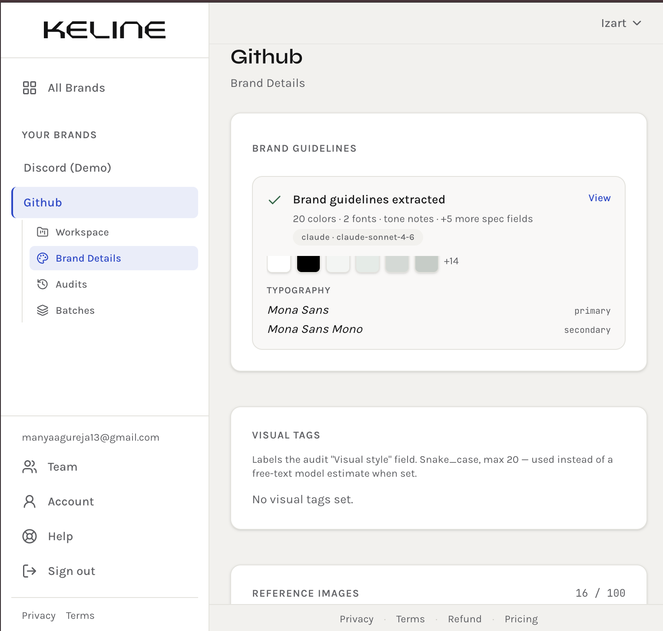Click the YOUR BRANDS sidebar heading
This screenshot has width=663, height=631.
click(x=60, y=135)
